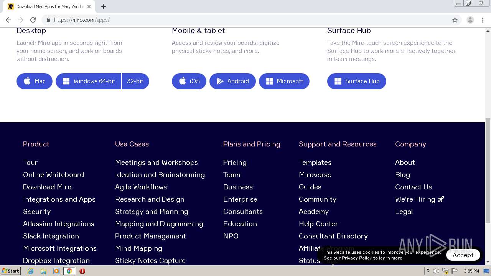Screen dimensions: 491x276
Task: Go forward in browser history
Action: tap(21, 20)
